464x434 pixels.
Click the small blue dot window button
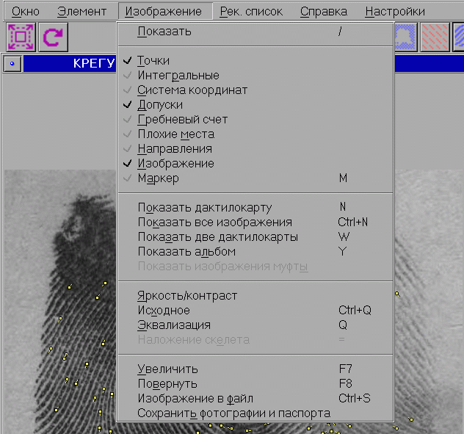12,63
